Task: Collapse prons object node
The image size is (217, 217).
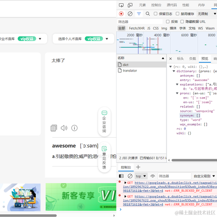Action: (x=177, y=93)
